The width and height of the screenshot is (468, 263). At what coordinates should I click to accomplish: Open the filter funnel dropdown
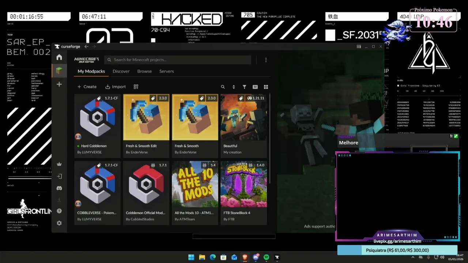tap(244, 87)
